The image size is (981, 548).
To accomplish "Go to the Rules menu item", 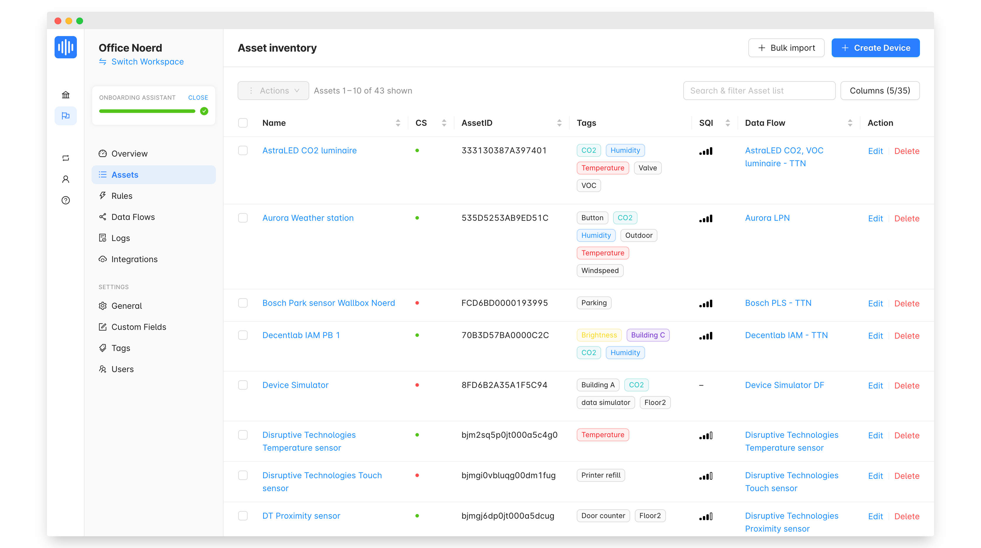I will point(154,196).
